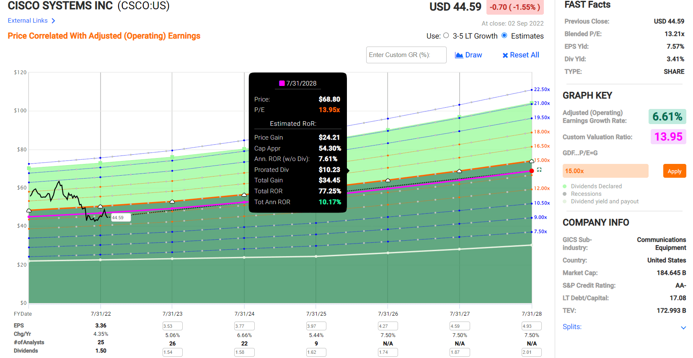693x358 pixels.
Task: Select the 3-5 LT Growth radio option
Action: click(x=446, y=36)
